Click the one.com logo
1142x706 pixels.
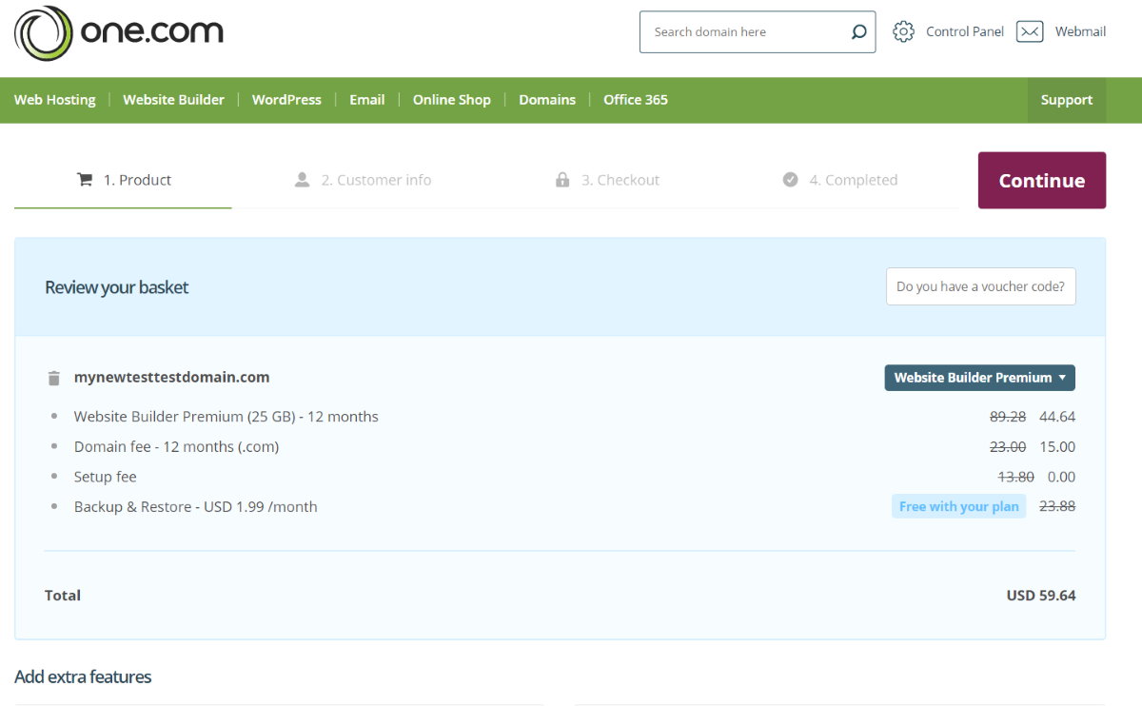point(119,33)
